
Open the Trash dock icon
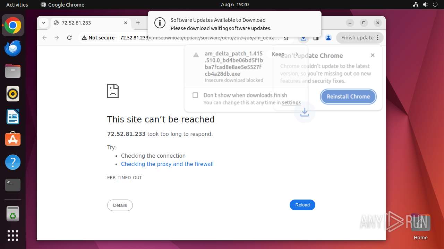coord(13,214)
